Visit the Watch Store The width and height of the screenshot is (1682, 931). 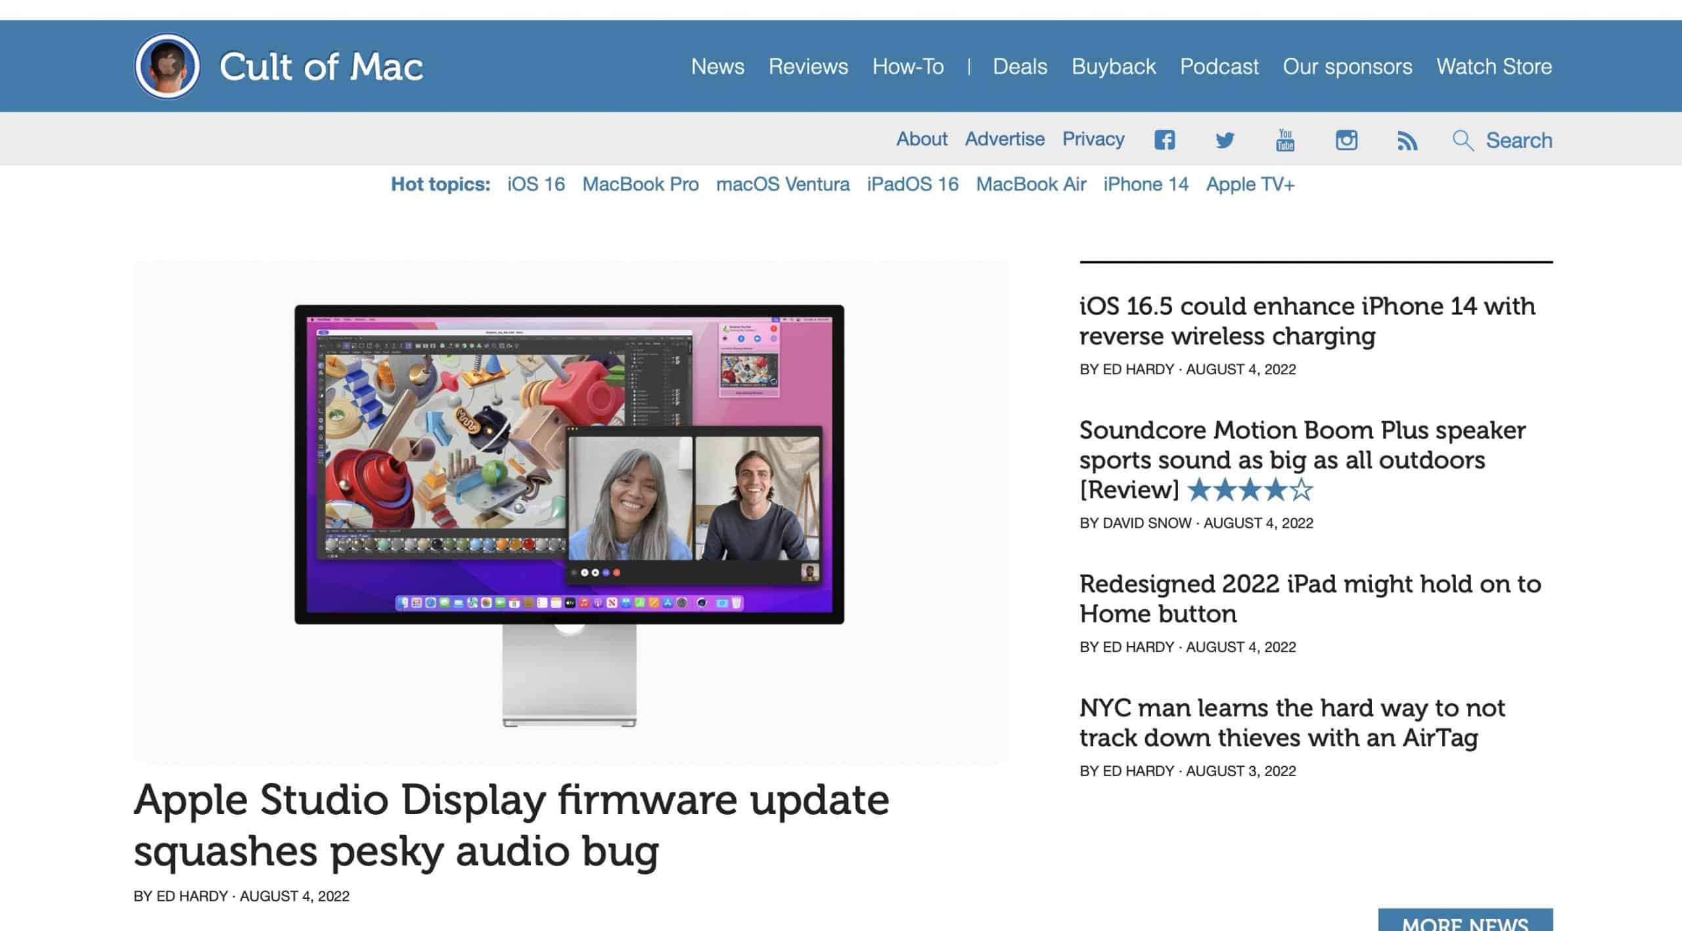[x=1494, y=66]
